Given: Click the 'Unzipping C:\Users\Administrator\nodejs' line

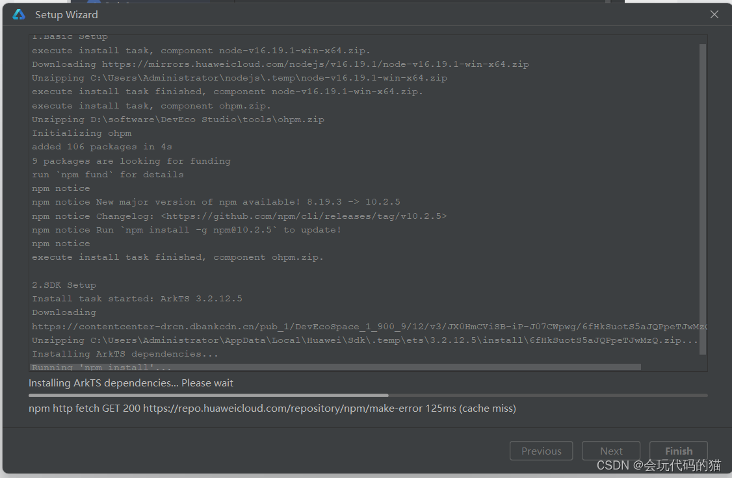Looking at the screenshot, I should (239, 78).
